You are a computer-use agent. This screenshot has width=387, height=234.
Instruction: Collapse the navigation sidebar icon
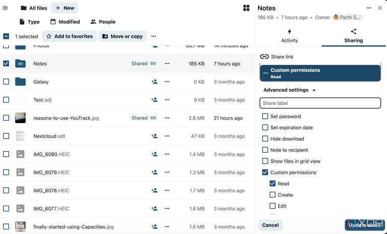[5, 8]
